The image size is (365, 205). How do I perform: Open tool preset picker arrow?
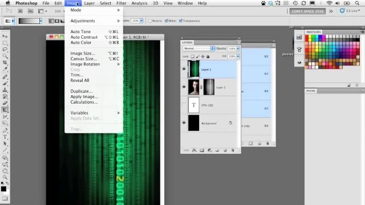coord(13,21)
